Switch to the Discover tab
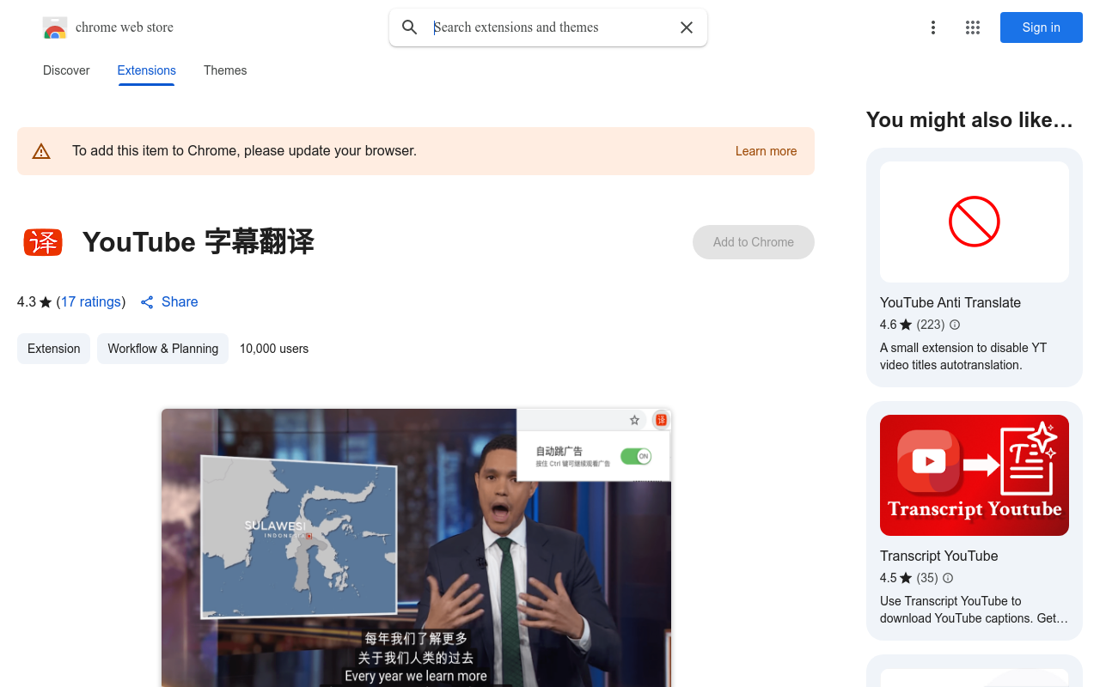1100x687 pixels. pyautogui.click(x=66, y=70)
